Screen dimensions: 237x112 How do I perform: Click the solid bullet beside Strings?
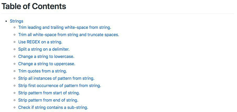click(6, 21)
